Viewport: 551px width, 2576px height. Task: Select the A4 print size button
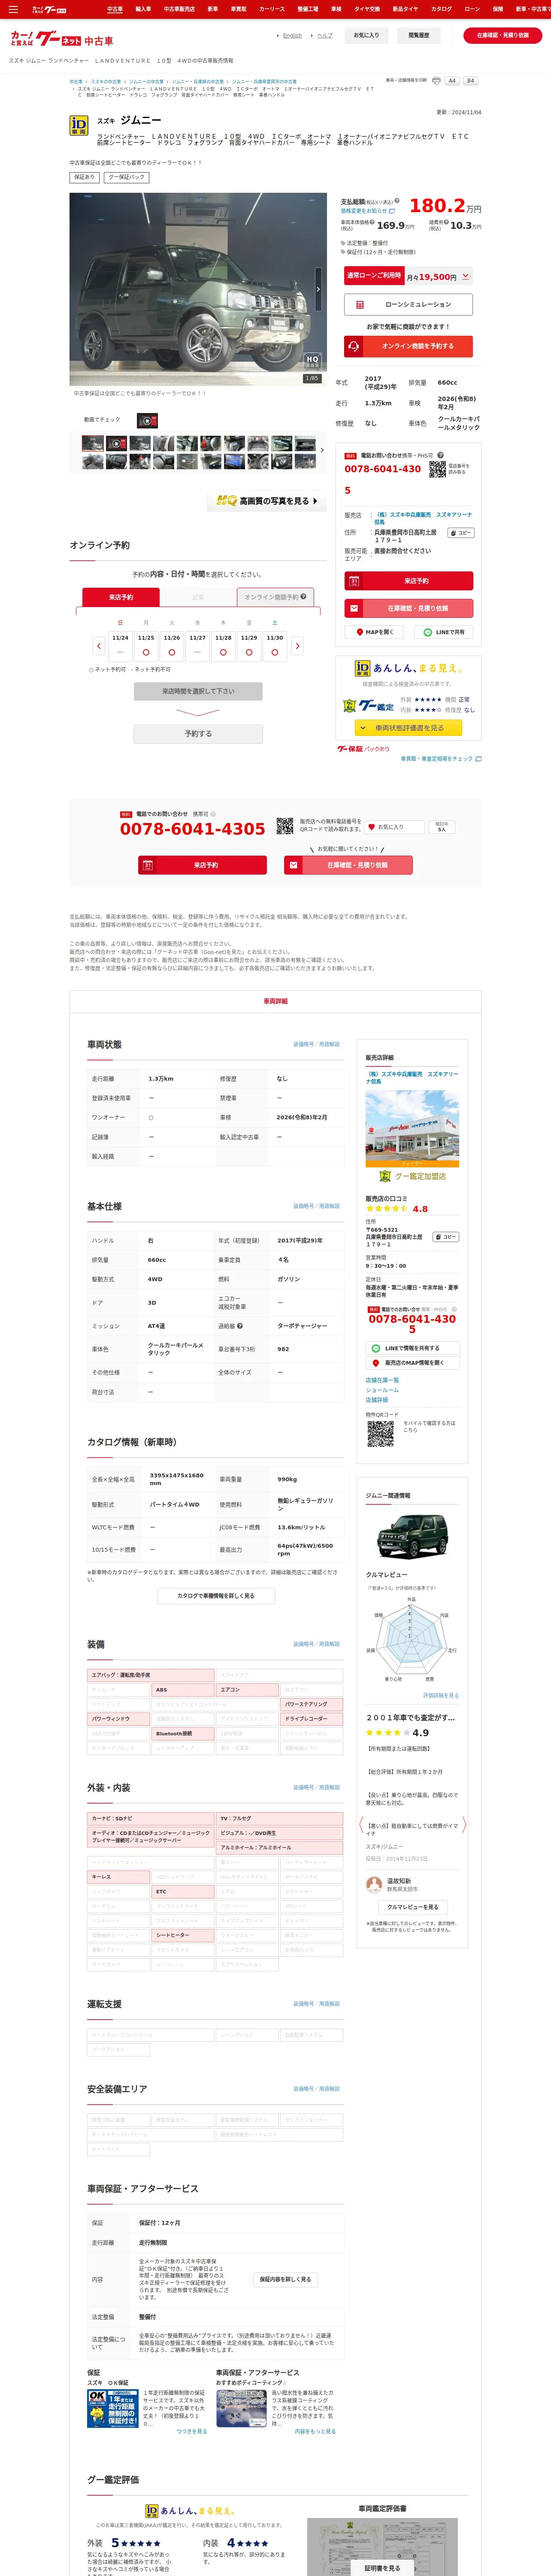tap(452, 81)
